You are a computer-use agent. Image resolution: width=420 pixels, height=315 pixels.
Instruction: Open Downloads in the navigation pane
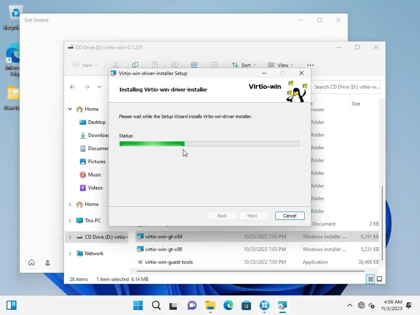(x=94, y=135)
